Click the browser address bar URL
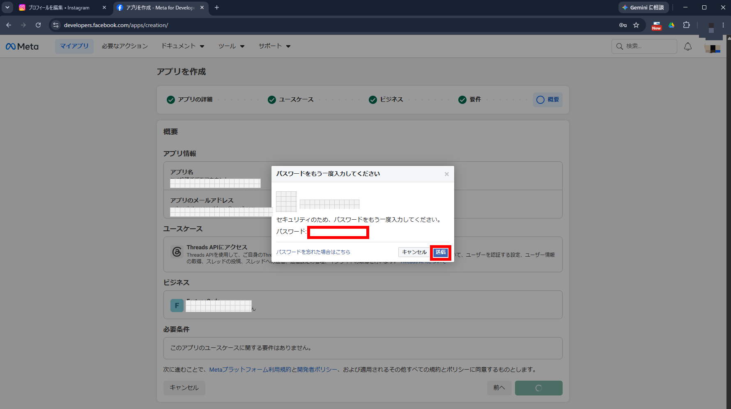 116,25
